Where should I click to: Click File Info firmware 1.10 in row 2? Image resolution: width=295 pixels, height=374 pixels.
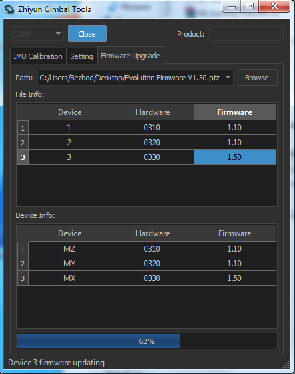pos(235,143)
